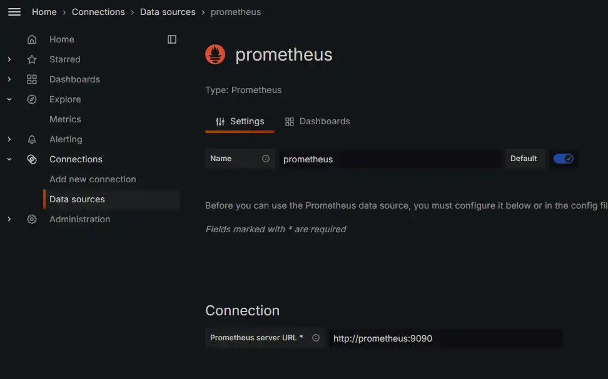The width and height of the screenshot is (608, 379).
Task: Click the Explore compass icon
Action: [x=32, y=99]
